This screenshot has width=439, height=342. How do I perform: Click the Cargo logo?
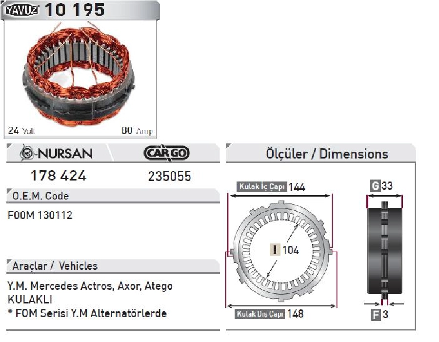(x=167, y=153)
